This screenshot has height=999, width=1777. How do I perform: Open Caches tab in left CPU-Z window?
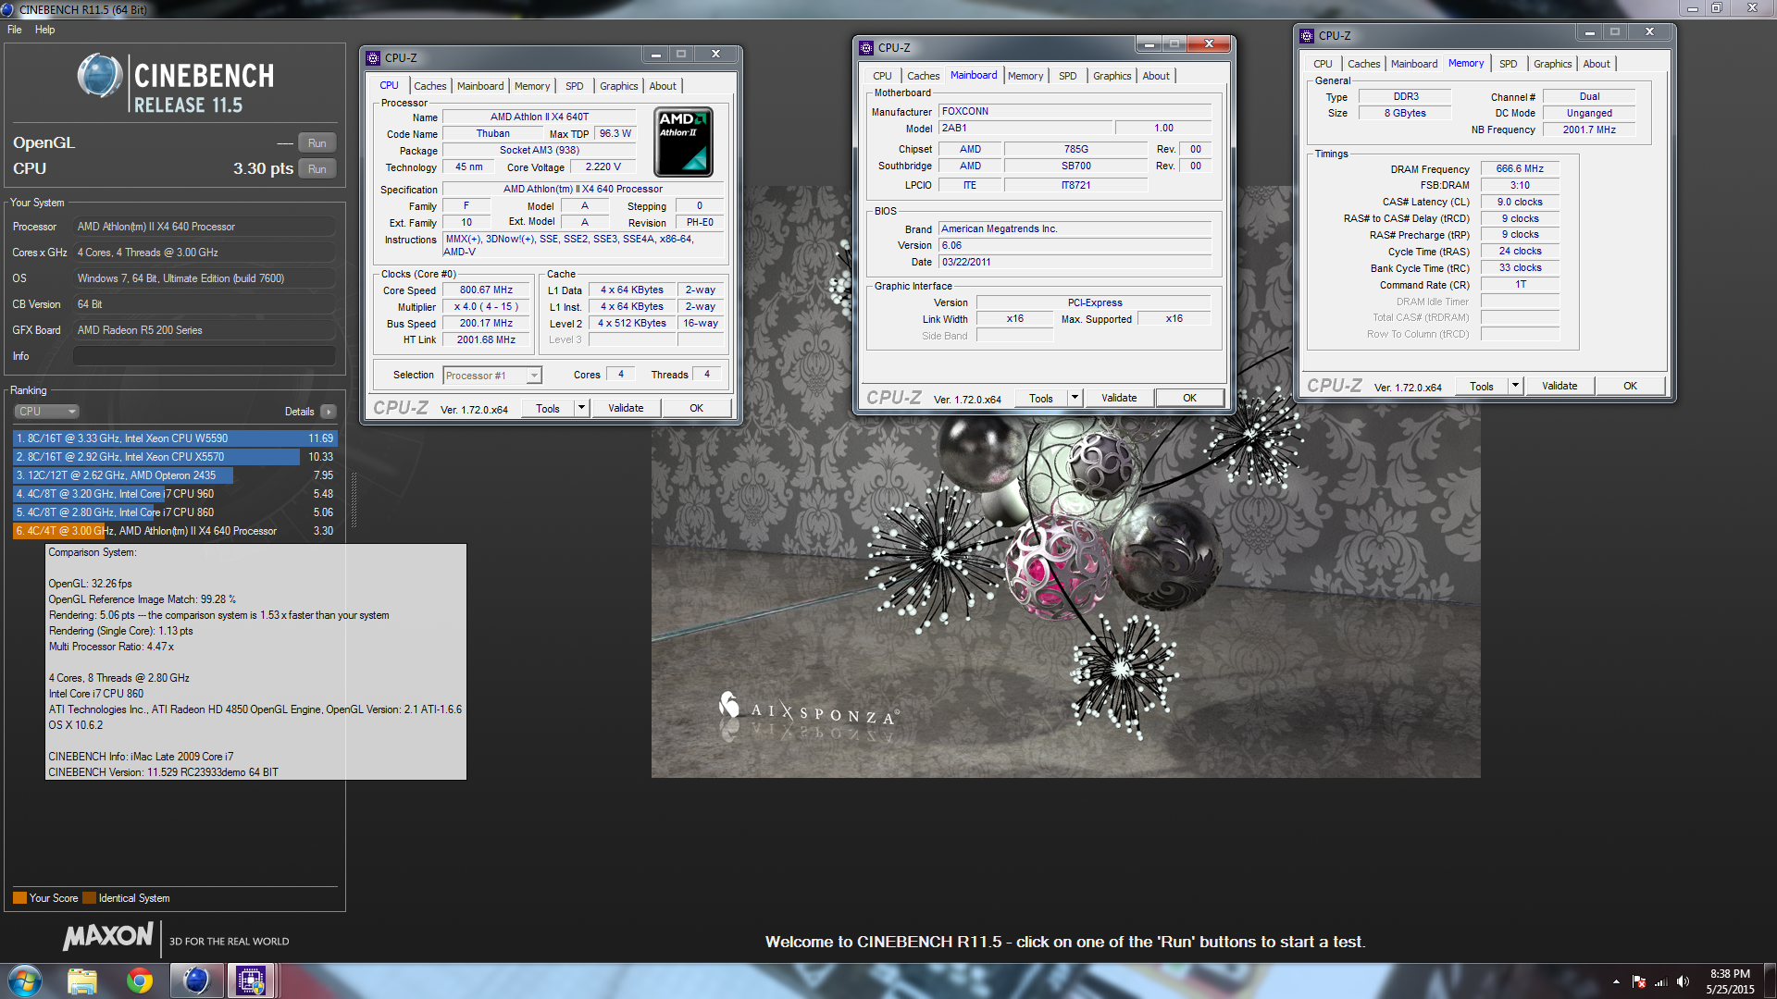coord(429,86)
